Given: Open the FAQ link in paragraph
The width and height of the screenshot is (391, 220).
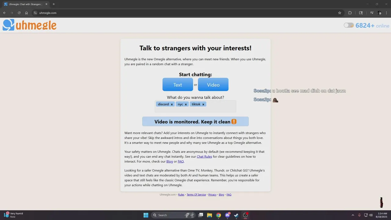Looking at the screenshot, I should (181, 161).
